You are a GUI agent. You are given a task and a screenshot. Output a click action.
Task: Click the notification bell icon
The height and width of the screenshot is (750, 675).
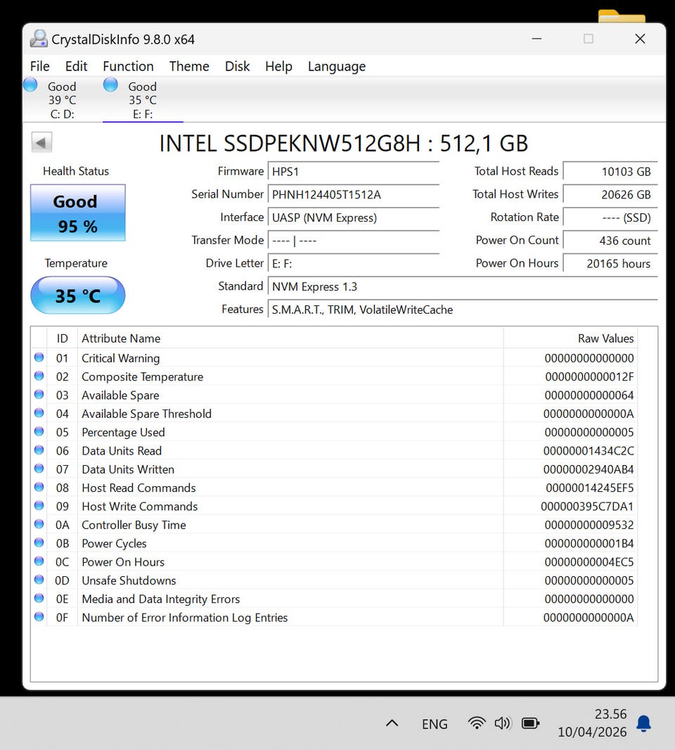pos(643,723)
